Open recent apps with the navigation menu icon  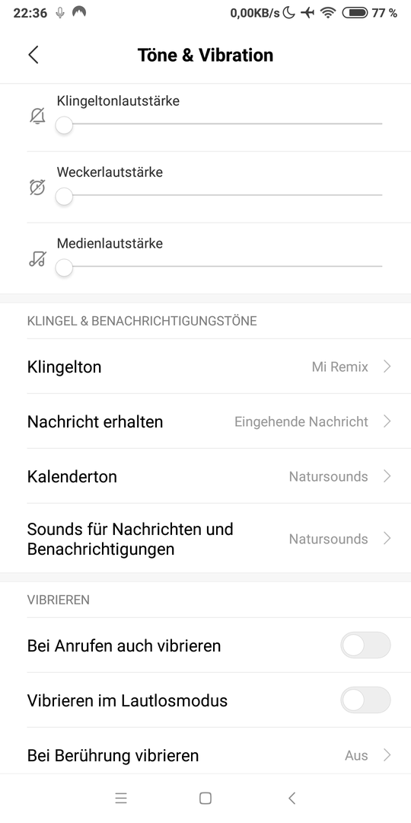point(121,799)
